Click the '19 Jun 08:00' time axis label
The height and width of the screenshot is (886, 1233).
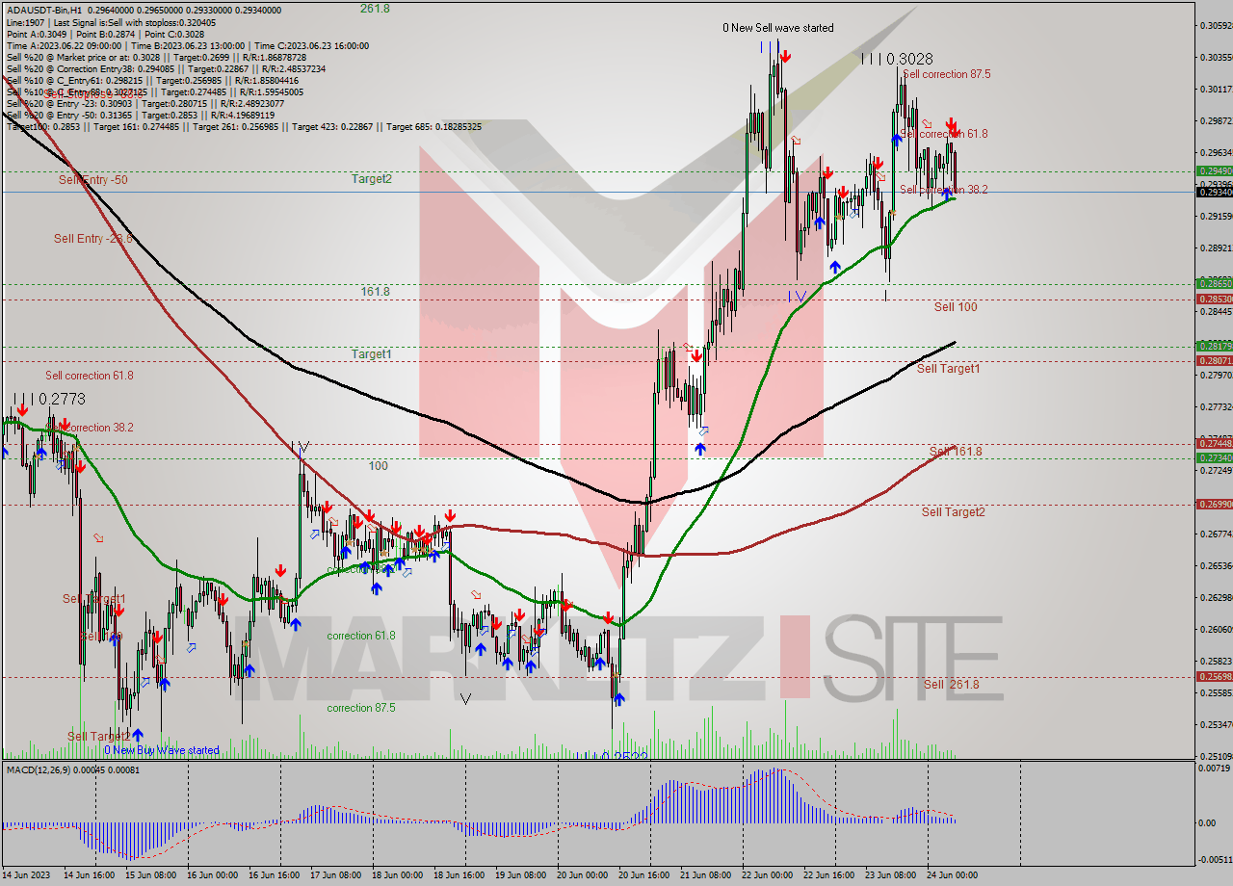pyautogui.click(x=521, y=874)
